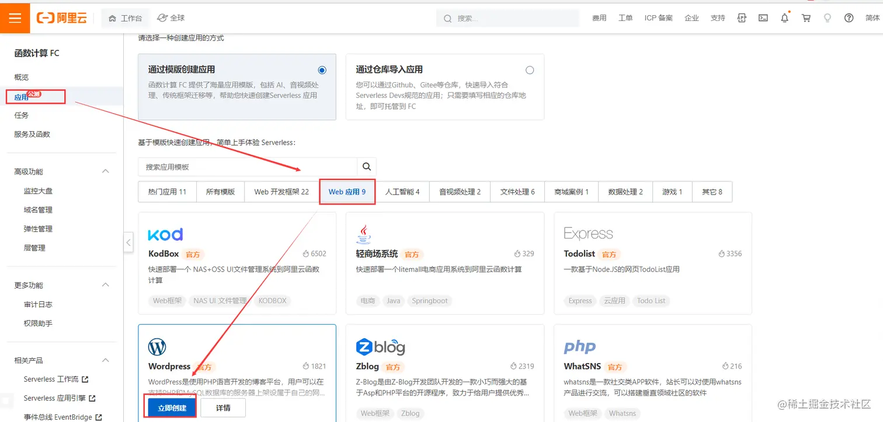883x422 pixels.
Task: Open the Alibaba Cloud hamburger menu
Action: (15, 17)
